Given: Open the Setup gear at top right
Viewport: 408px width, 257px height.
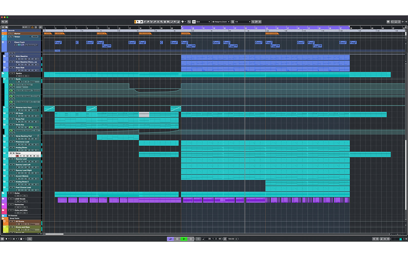Looking at the screenshot, I should (406, 22).
